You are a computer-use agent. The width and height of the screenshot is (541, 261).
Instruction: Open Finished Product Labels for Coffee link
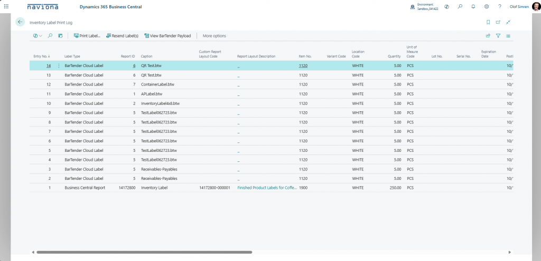click(267, 188)
